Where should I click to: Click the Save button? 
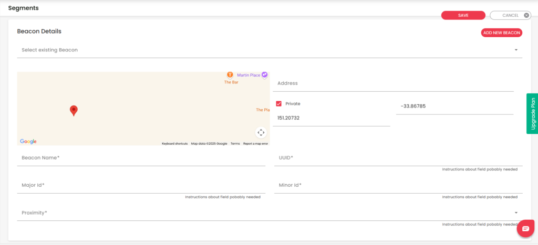coord(463,15)
